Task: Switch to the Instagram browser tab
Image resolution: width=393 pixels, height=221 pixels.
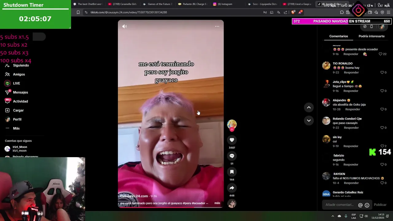Action: 227,4
